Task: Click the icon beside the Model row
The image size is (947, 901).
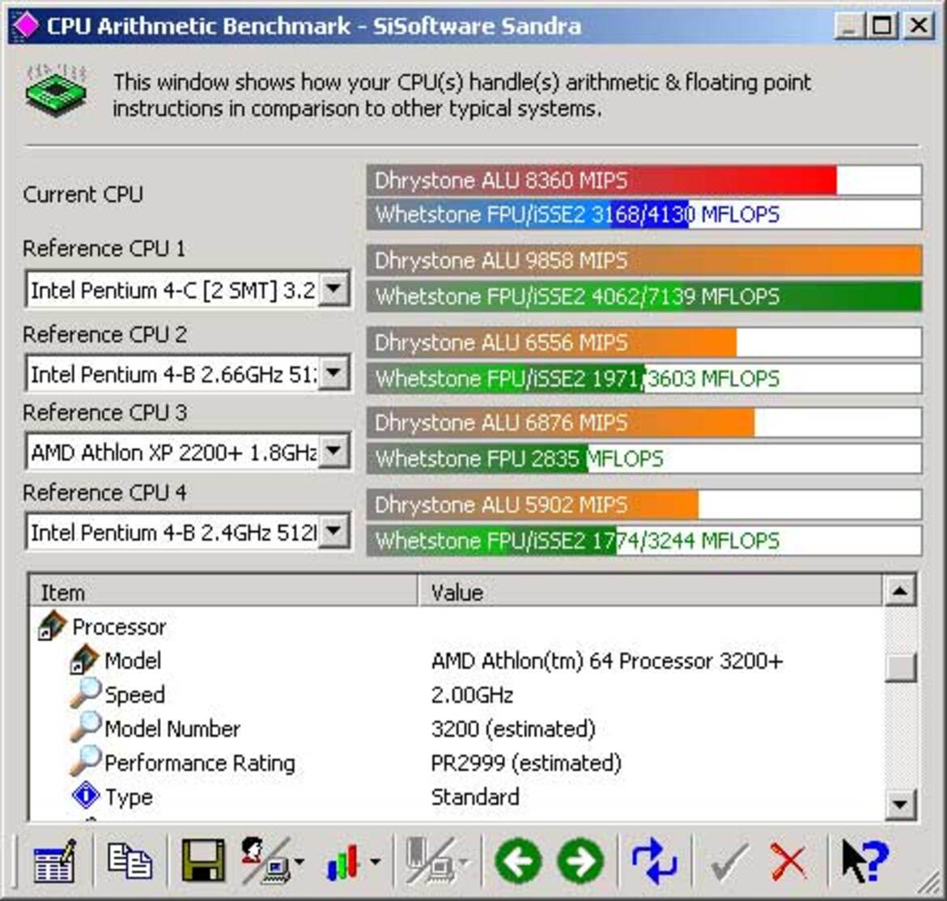Action: pos(83,660)
